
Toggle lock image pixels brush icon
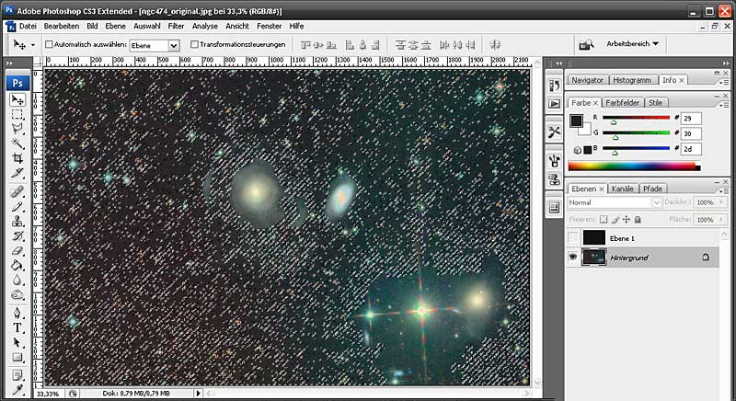pos(615,219)
